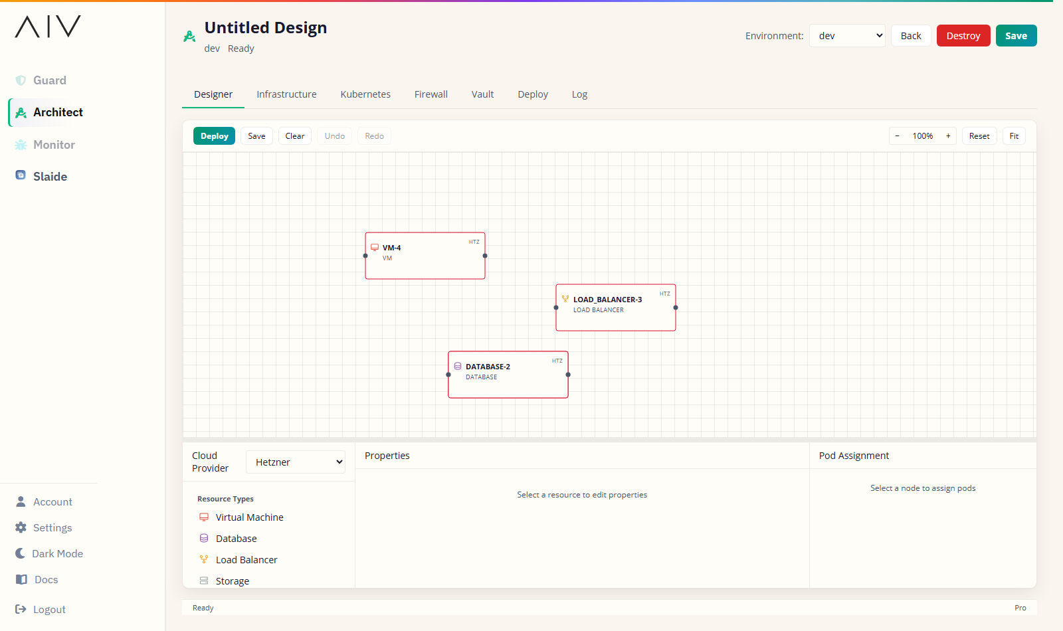Open the Vault tab
The height and width of the screenshot is (631, 1063).
tap(483, 94)
